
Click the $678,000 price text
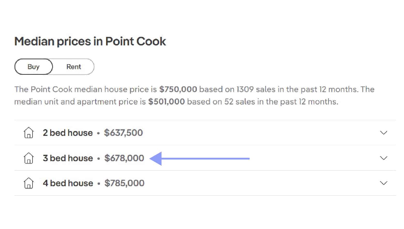click(124, 158)
